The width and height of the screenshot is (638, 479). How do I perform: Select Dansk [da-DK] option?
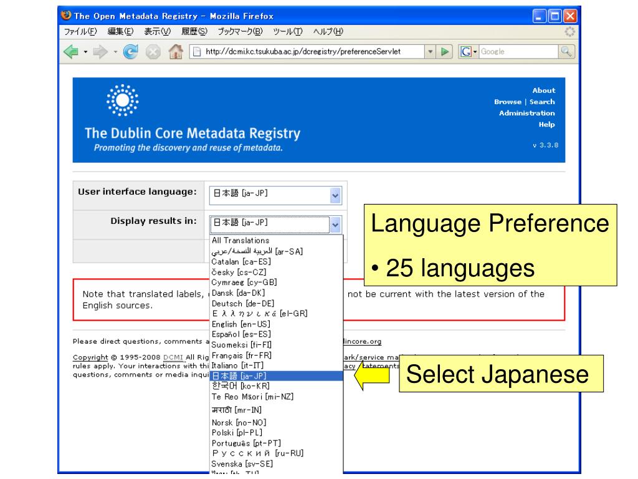point(276,293)
